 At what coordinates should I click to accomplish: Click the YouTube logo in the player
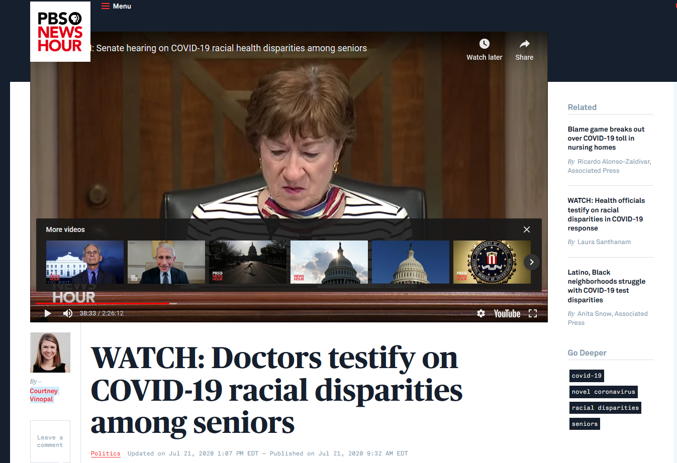tap(507, 313)
